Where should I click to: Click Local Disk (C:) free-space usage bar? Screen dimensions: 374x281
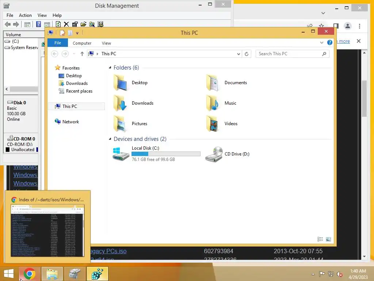tap(166, 154)
